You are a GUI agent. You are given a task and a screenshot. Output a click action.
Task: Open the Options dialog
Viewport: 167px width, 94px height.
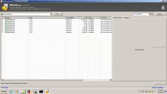[160, 14]
